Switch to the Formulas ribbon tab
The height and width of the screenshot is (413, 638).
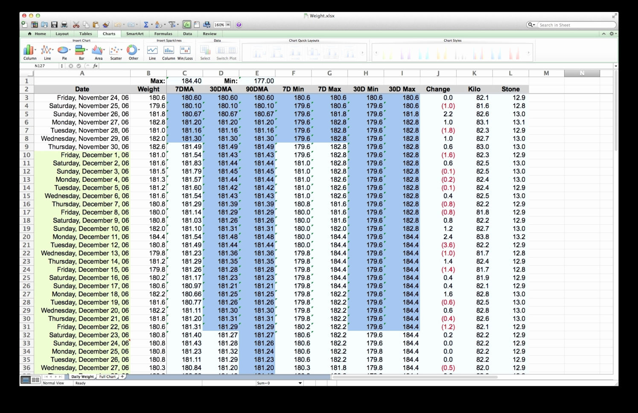163,34
